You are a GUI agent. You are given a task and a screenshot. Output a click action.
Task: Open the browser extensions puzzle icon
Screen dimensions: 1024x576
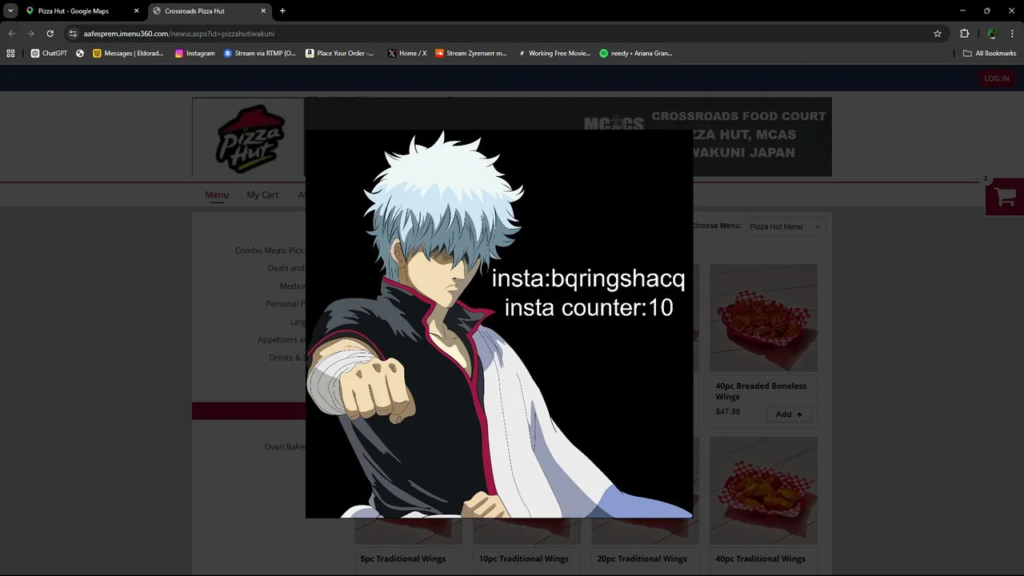pyautogui.click(x=964, y=34)
